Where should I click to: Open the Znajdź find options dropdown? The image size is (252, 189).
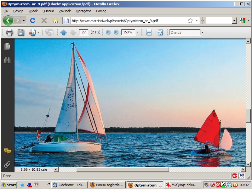[x=202, y=32]
